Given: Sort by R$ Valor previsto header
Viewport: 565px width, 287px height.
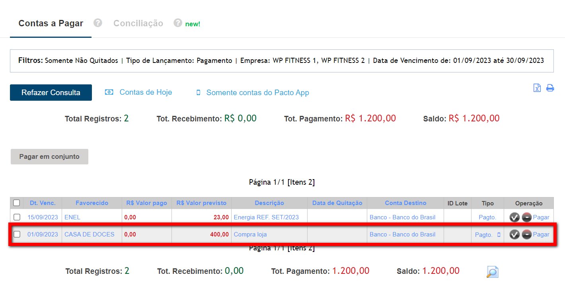Looking at the screenshot, I should point(201,203).
